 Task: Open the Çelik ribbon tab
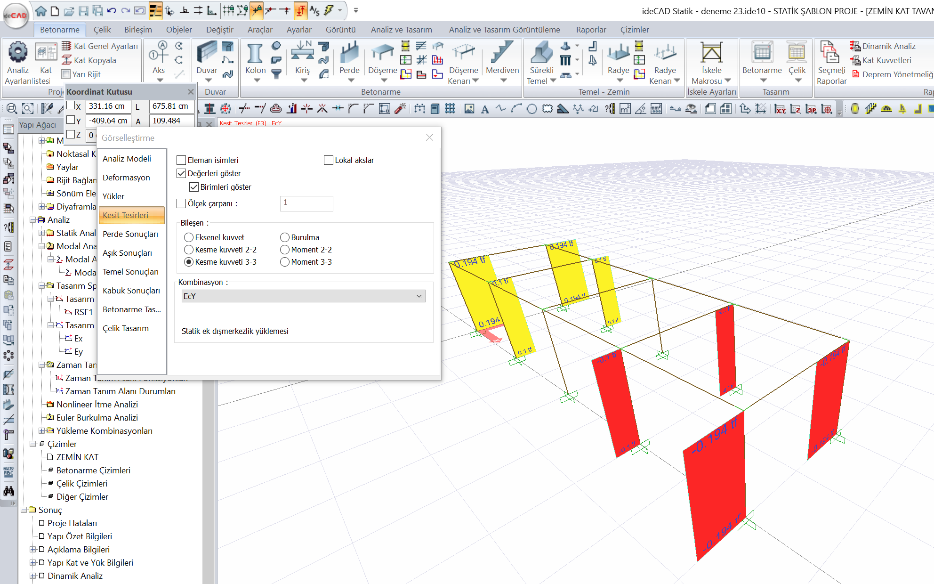point(102,30)
